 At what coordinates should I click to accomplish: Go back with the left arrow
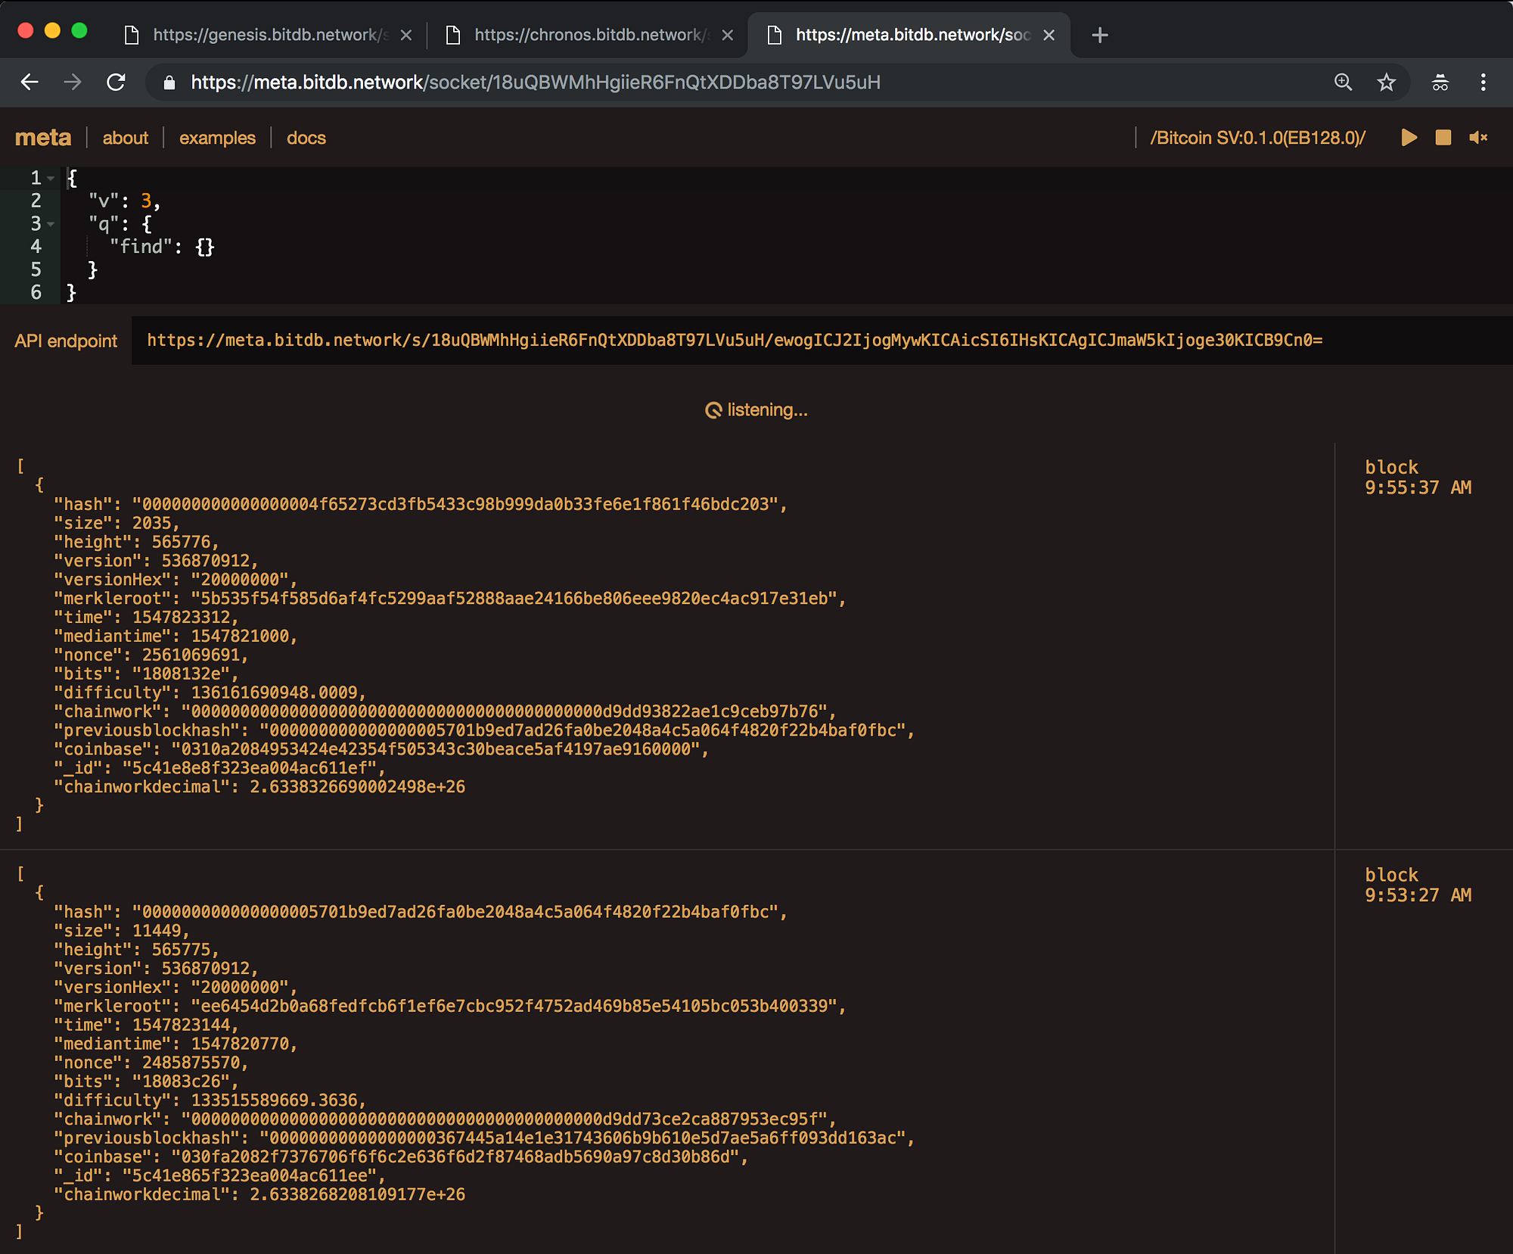point(30,82)
